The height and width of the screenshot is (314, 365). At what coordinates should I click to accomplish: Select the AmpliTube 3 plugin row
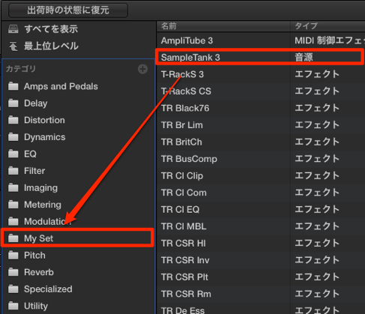[261, 40]
